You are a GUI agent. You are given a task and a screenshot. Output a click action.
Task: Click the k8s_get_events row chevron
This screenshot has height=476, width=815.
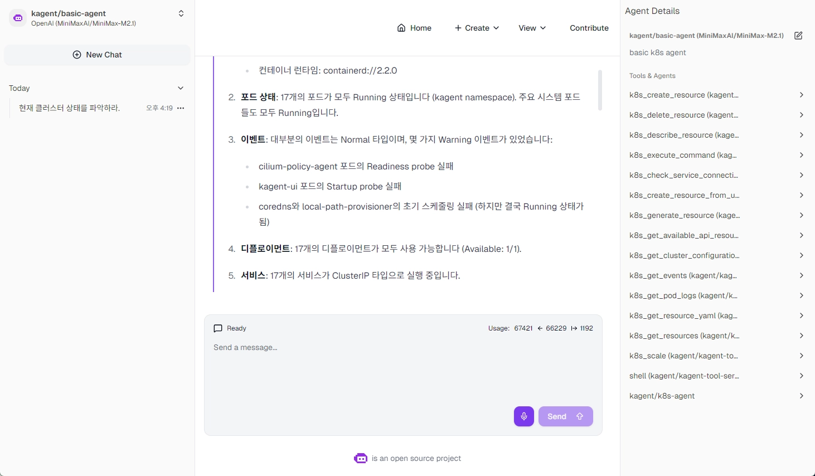click(801, 275)
